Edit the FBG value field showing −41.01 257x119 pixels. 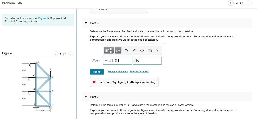tap(117, 61)
